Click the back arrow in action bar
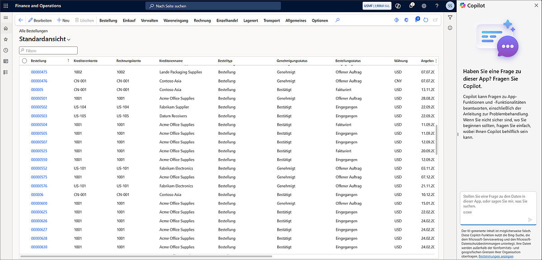542x260 pixels. (21, 20)
